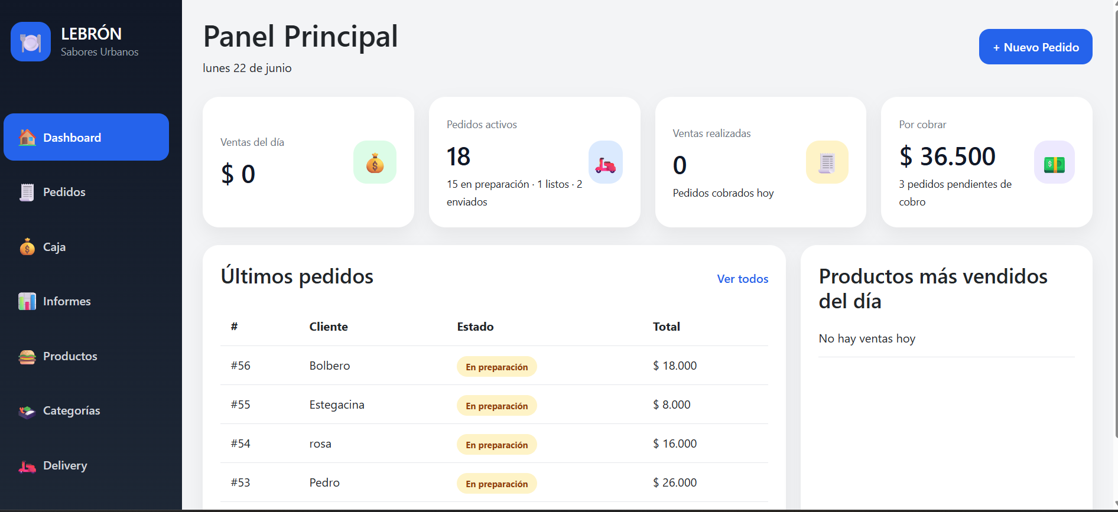Click client name Bolbero

pyautogui.click(x=330, y=366)
